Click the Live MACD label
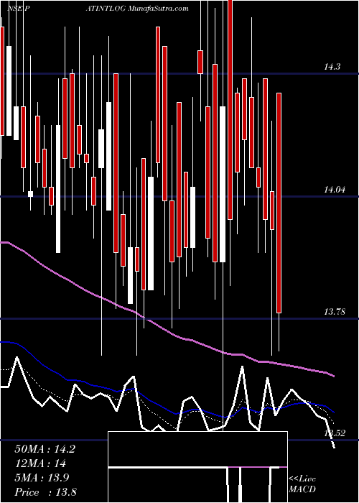 click(302, 484)
